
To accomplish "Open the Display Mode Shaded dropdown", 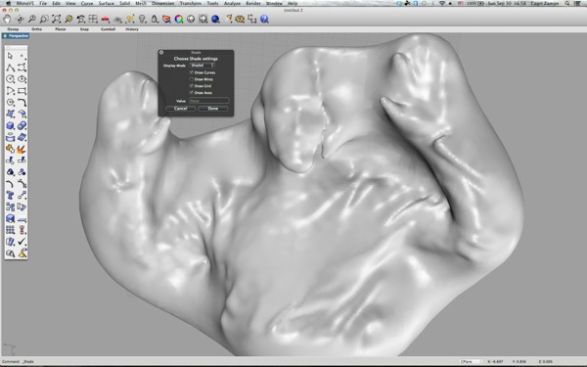I will coord(203,66).
